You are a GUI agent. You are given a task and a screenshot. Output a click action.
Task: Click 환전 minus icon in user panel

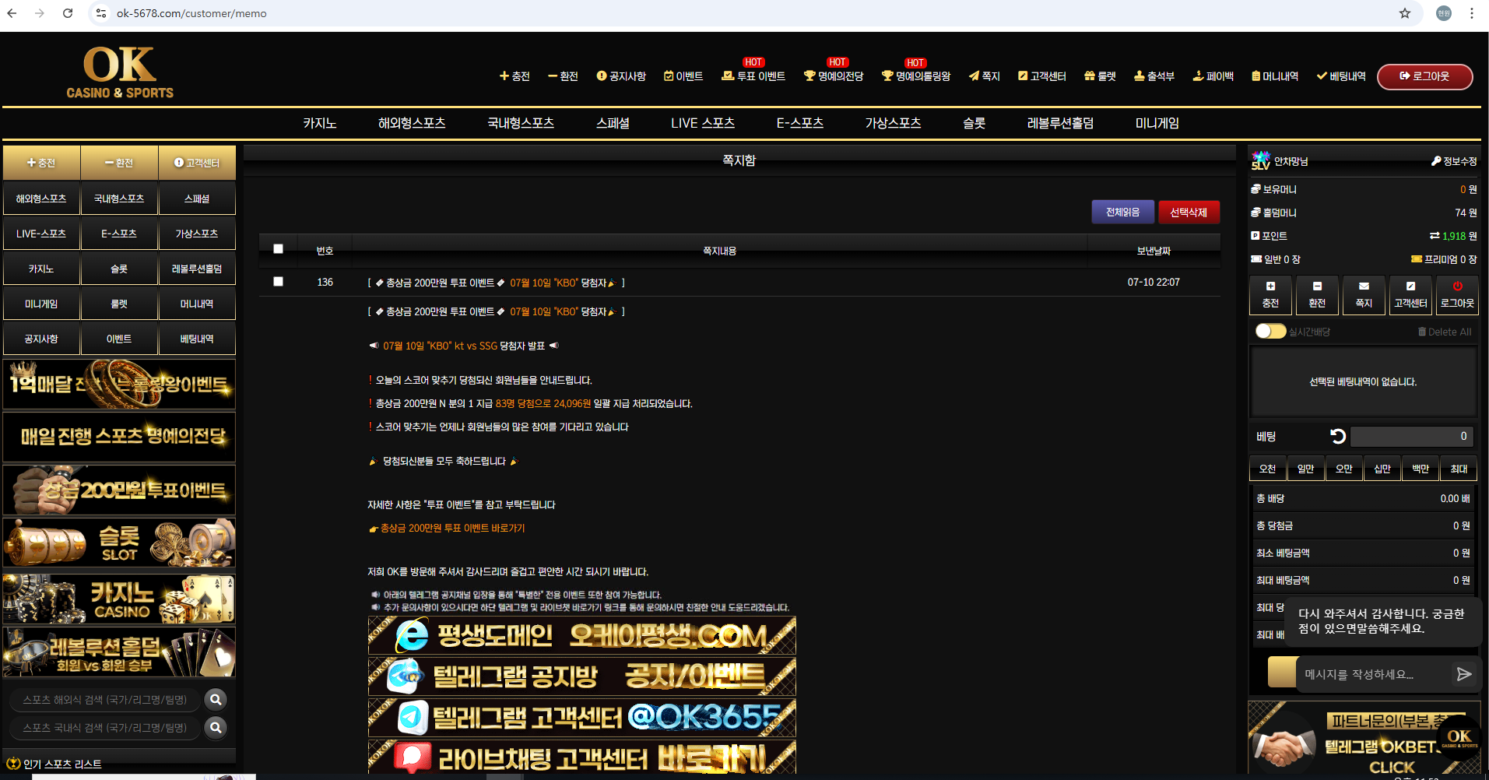[1317, 295]
